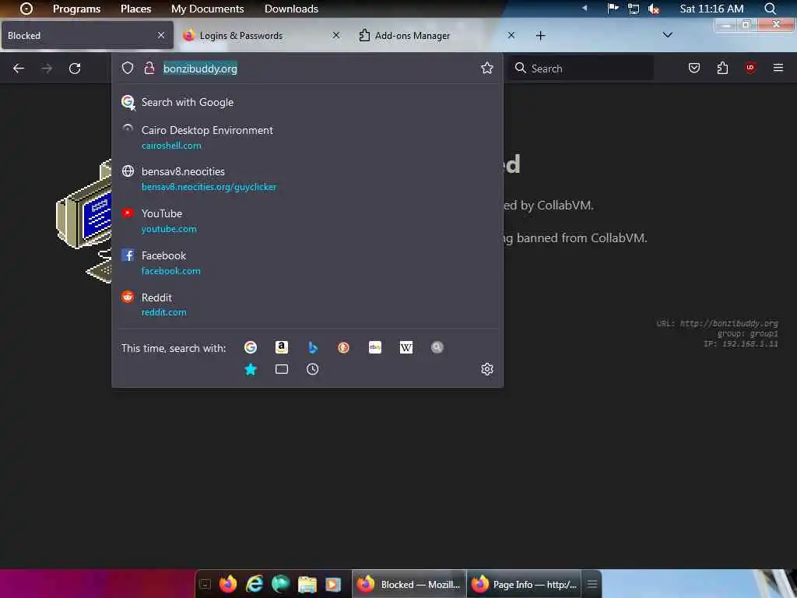Search this time with DuckDuckGo icon

343,347
